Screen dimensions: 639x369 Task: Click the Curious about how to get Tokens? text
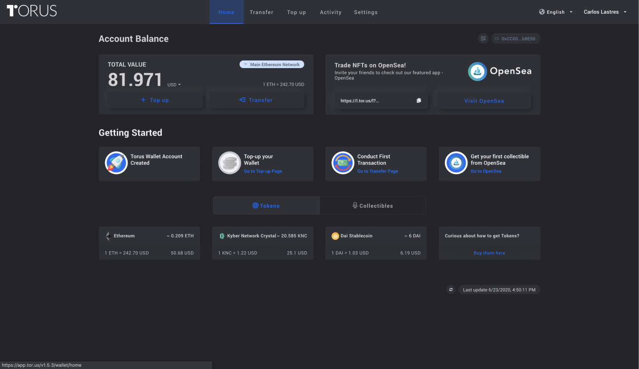click(x=482, y=236)
